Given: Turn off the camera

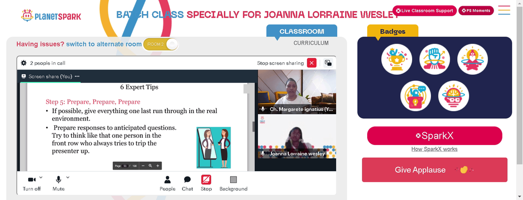Looking at the screenshot, I should point(32,183).
